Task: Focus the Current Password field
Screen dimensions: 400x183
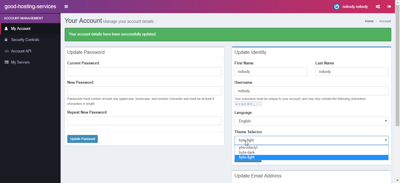Action: coord(144,72)
